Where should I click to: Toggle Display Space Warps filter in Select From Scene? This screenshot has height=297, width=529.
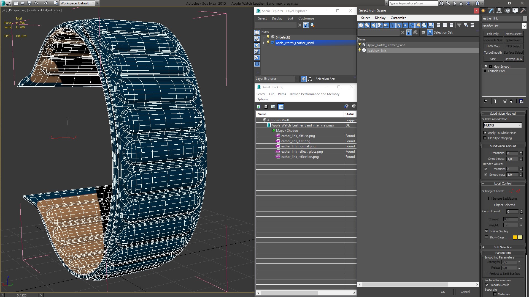(393, 25)
